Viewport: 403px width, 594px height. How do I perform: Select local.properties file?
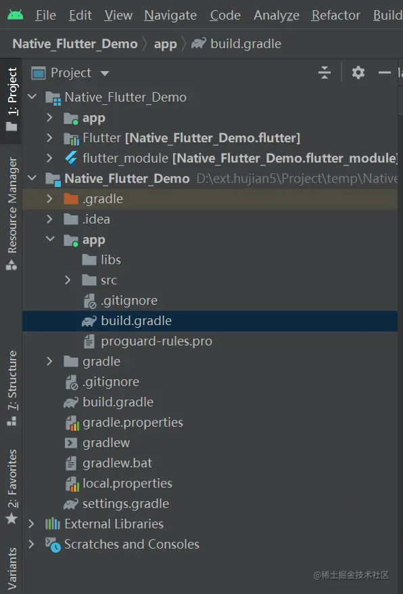tap(127, 484)
